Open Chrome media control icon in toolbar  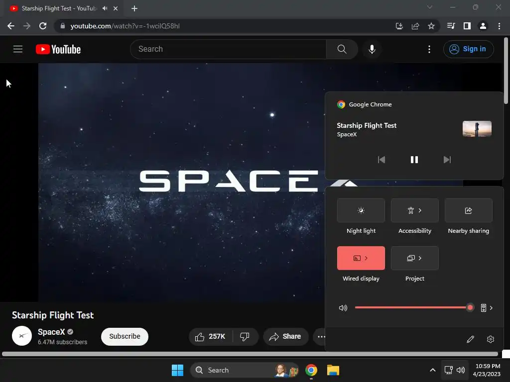tap(451, 26)
